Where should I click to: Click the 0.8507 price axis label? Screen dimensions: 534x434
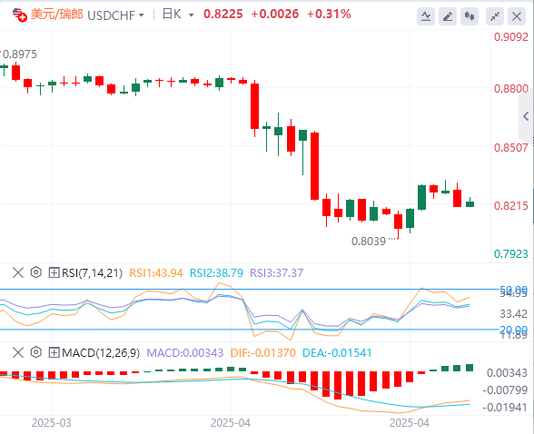(511, 148)
